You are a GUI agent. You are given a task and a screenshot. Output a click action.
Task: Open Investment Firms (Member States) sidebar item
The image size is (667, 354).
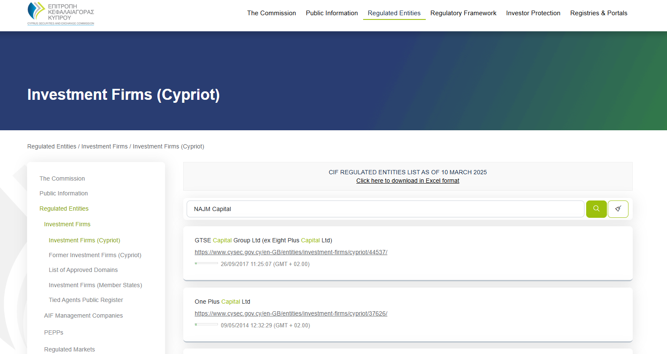(95, 285)
